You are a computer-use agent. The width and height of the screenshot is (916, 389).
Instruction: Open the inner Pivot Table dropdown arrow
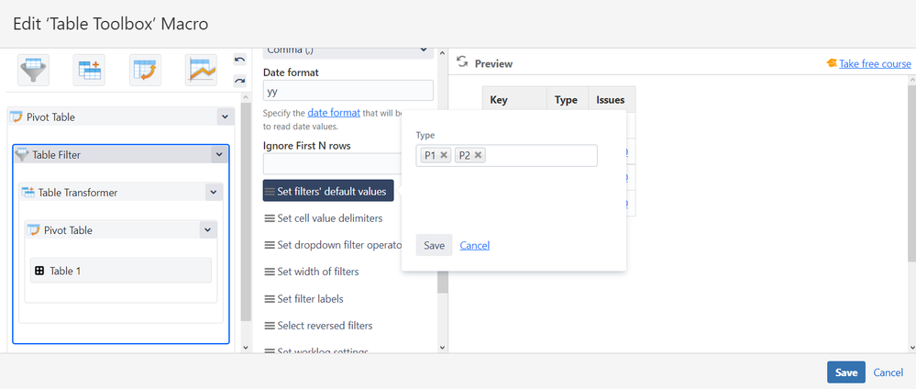(x=208, y=230)
